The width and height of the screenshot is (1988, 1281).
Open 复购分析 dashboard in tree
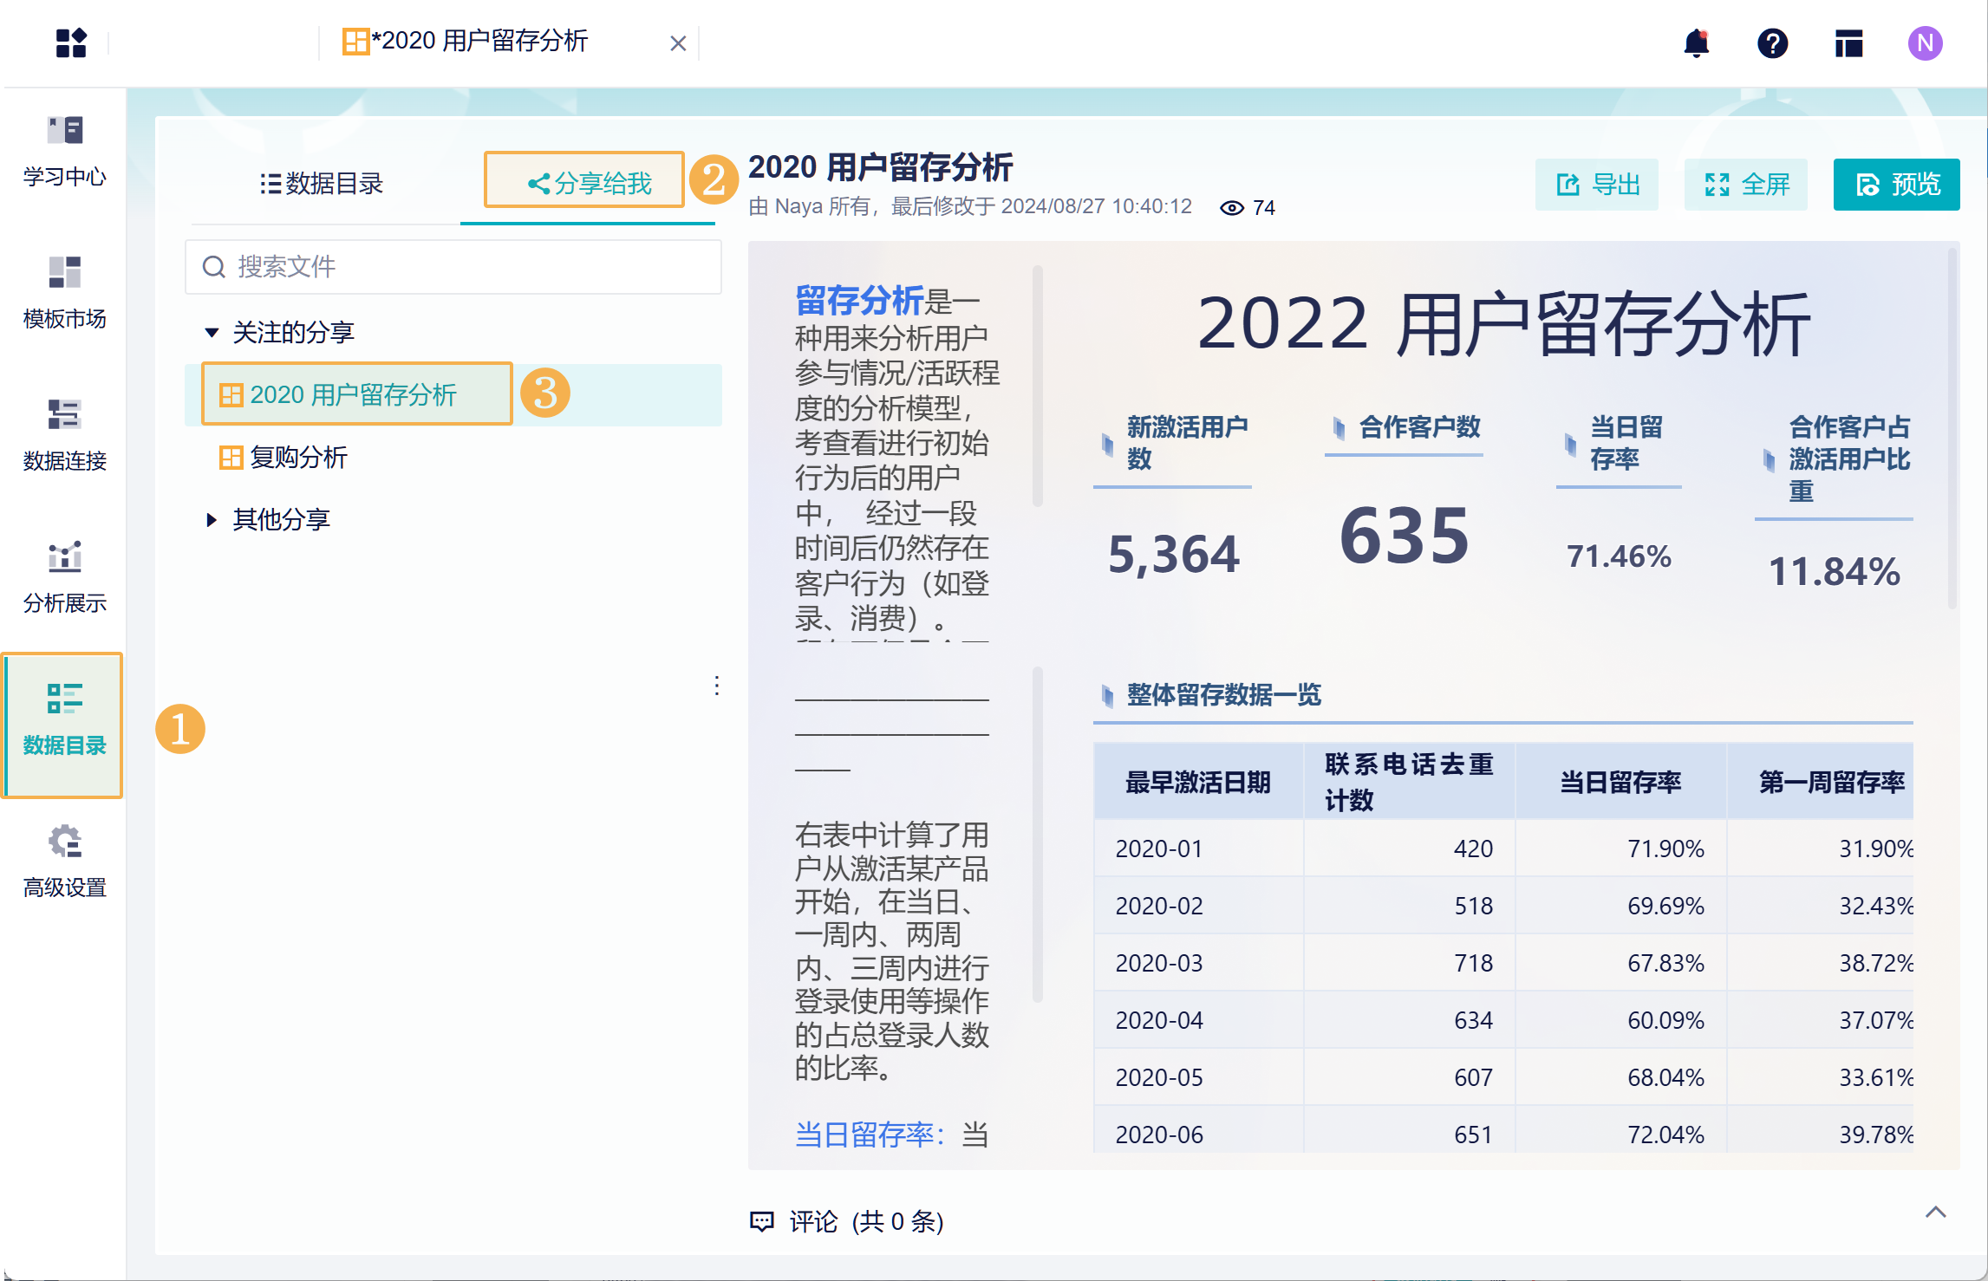point(297,458)
